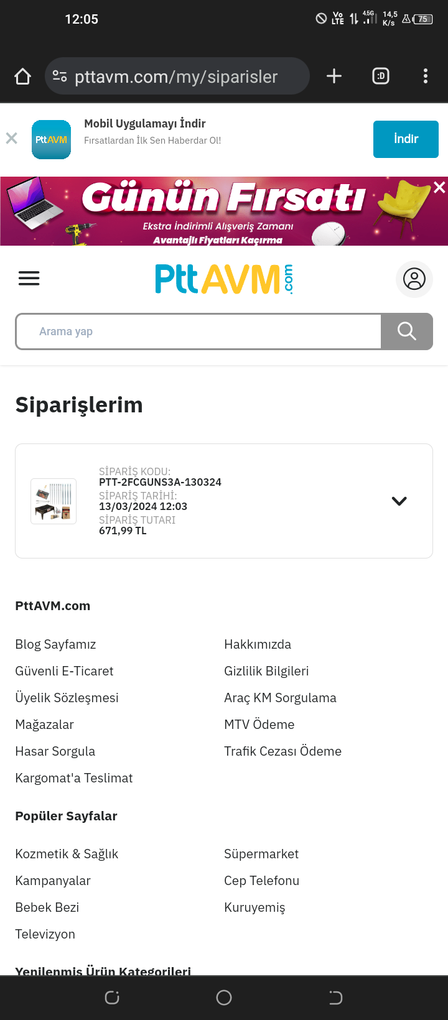
Task: Tap the PttAVM app icon
Action: pos(51,139)
